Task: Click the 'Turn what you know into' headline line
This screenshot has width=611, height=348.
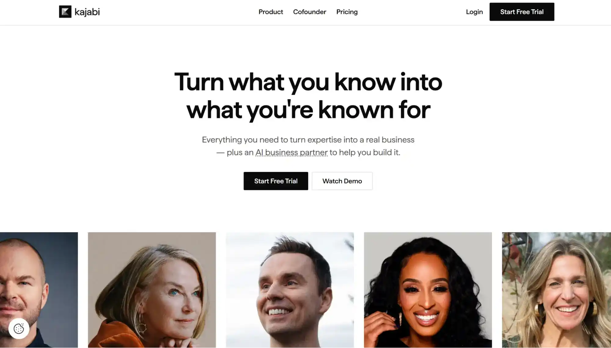Action: click(x=308, y=82)
